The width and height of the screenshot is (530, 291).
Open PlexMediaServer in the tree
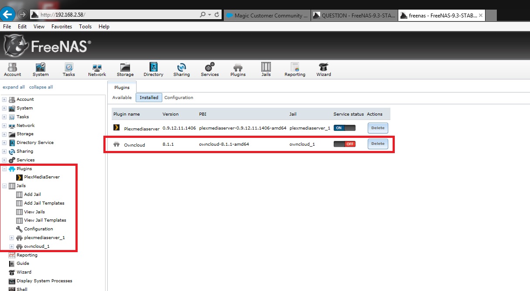point(42,177)
